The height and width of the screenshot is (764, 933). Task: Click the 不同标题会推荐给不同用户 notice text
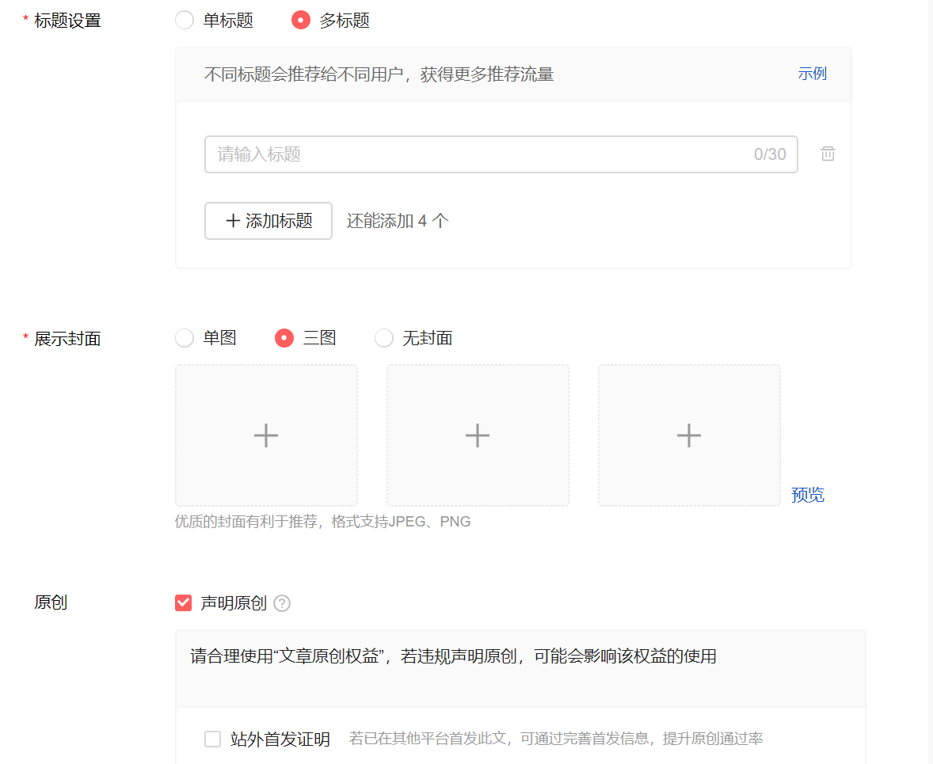(379, 74)
